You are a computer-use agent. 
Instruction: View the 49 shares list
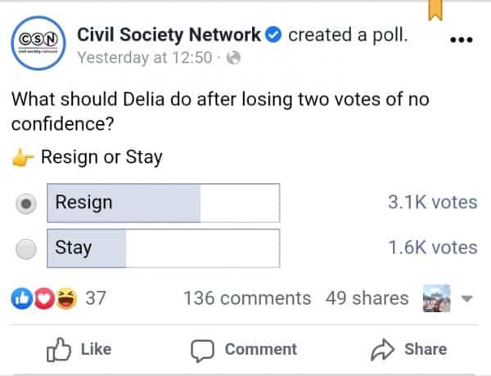click(367, 298)
